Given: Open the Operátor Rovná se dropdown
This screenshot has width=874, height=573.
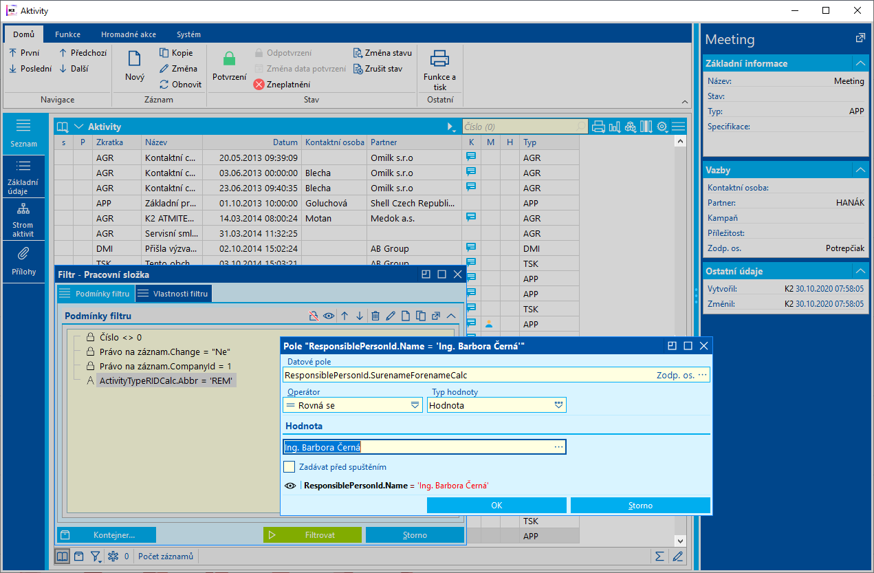Looking at the screenshot, I should [x=415, y=405].
